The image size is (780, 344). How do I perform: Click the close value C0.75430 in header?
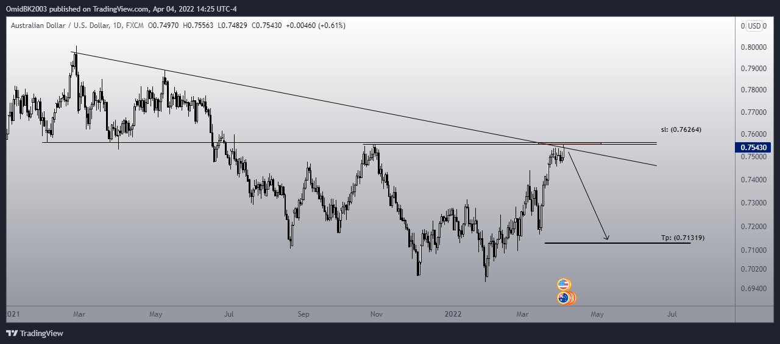(x=266, y=26)
